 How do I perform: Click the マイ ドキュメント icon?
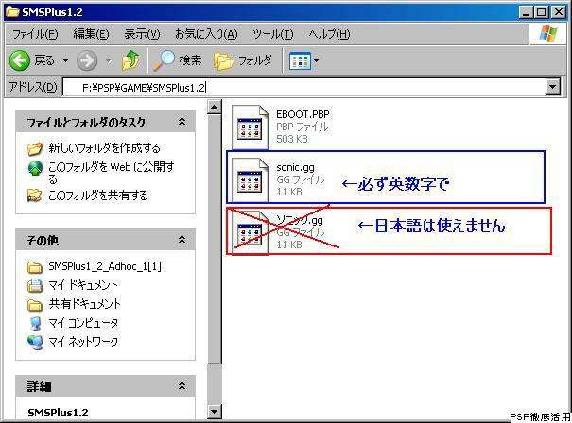pyautogui.click(x=35, y=285)
